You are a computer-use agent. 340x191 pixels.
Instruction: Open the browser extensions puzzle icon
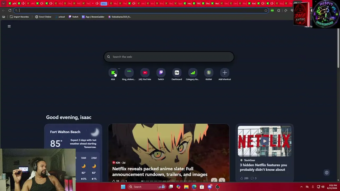(x=279, y=10)
